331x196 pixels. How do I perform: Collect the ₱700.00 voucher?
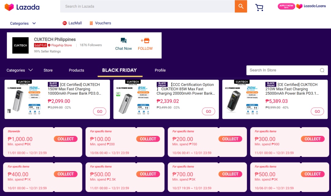click(230, 174)
